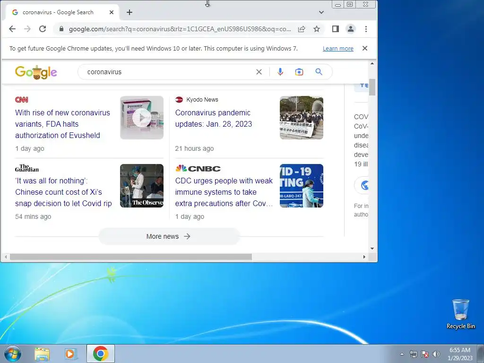This screenshot has height=363, width=484.
Task: Close the coronavirus Google Search tab
Action: 112,12
